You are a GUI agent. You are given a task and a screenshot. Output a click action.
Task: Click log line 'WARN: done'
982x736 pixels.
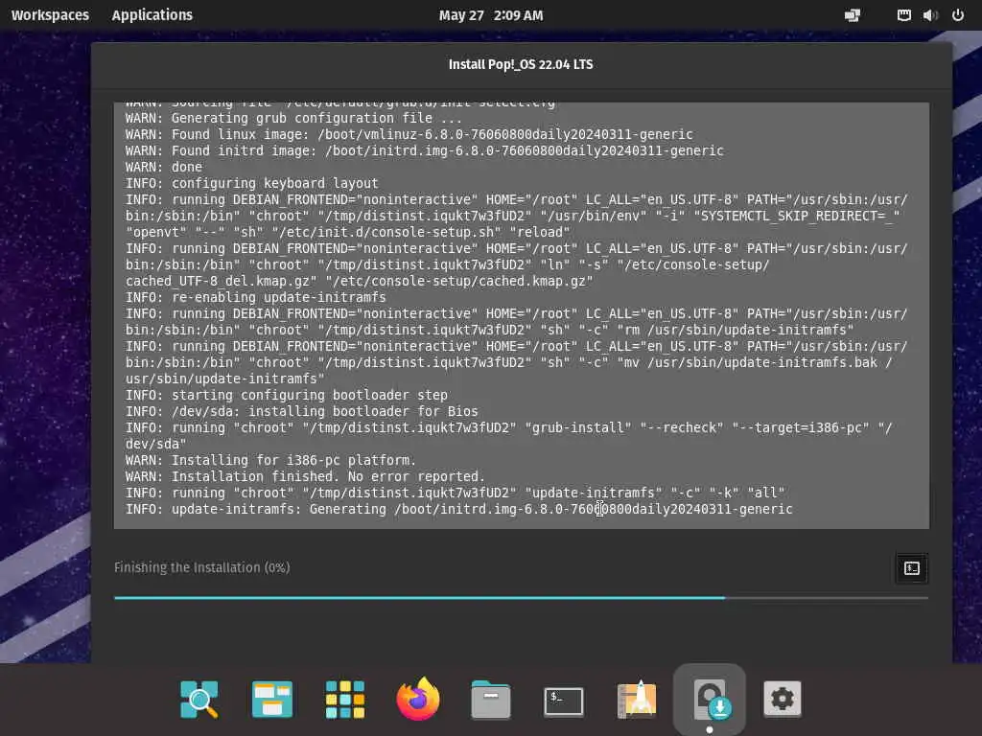tap(163, 167)
